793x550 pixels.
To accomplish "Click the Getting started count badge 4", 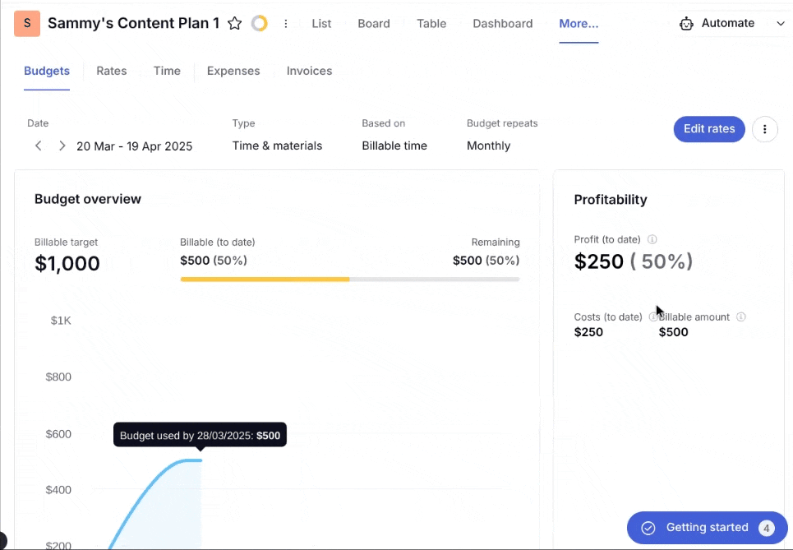I will [x=766, y=528].
